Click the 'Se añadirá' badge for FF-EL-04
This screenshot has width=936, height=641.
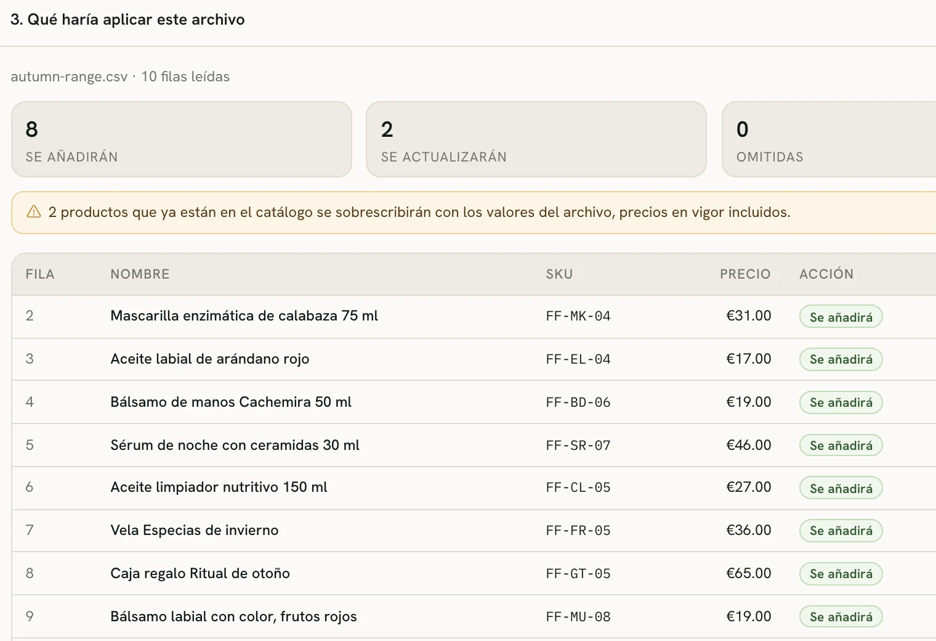point(841,359)
